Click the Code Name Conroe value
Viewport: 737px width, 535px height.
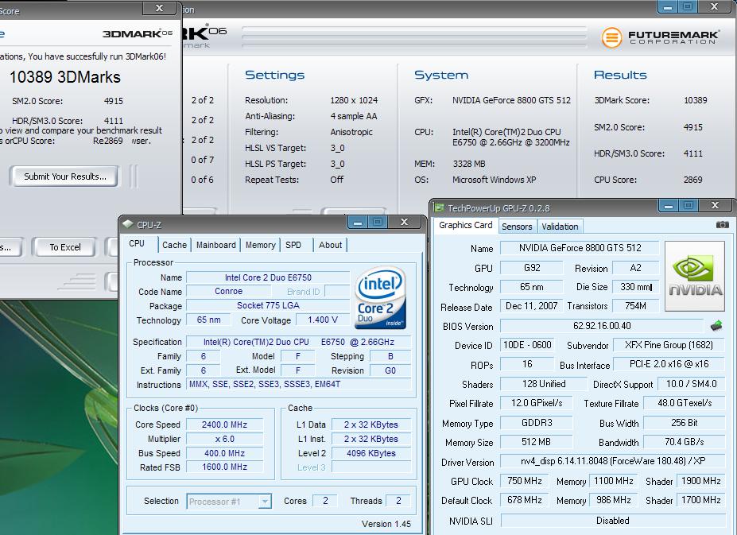[x=228, y=291]
